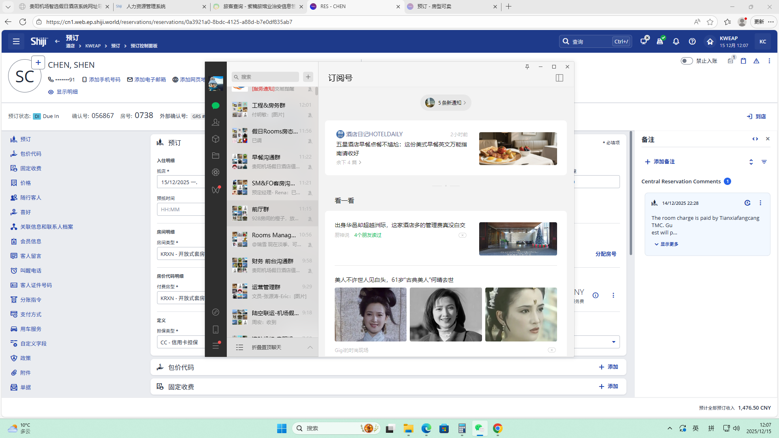Image resolution: width=779 pixels, height=438 pixels.
Task: Click the filter icon in 备注 panel
Action: (x=764, y=162)
